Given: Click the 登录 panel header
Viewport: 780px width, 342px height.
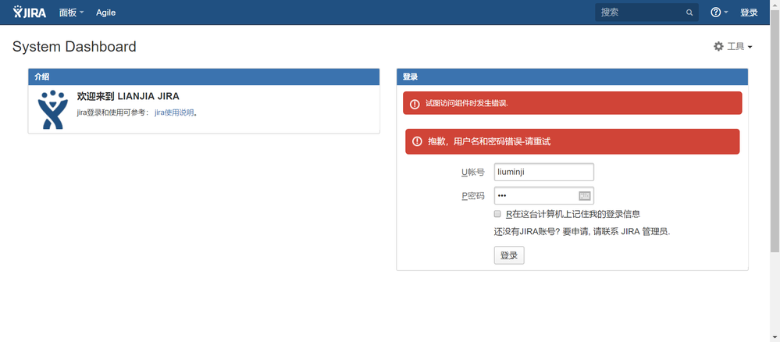Looking at the screenshot, I should [x=572, y=77].
